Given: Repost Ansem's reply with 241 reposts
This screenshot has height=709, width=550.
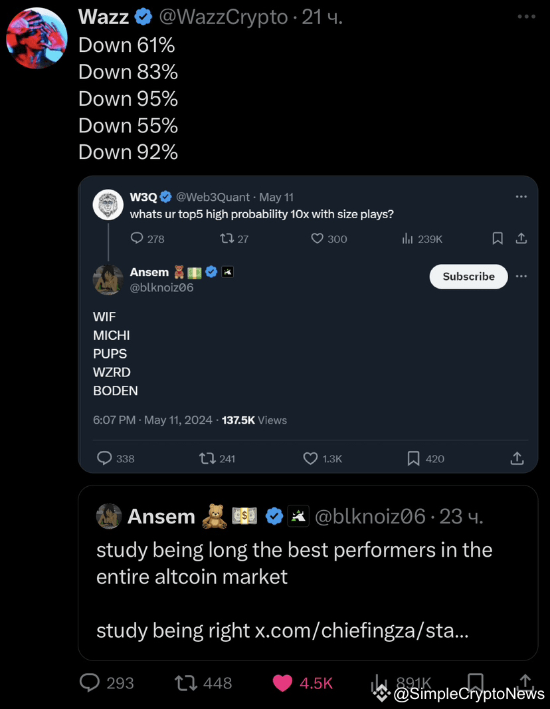Looking at the screenshot, I should [207, 458].
